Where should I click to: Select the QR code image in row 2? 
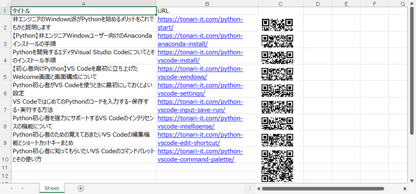(277, 24)
